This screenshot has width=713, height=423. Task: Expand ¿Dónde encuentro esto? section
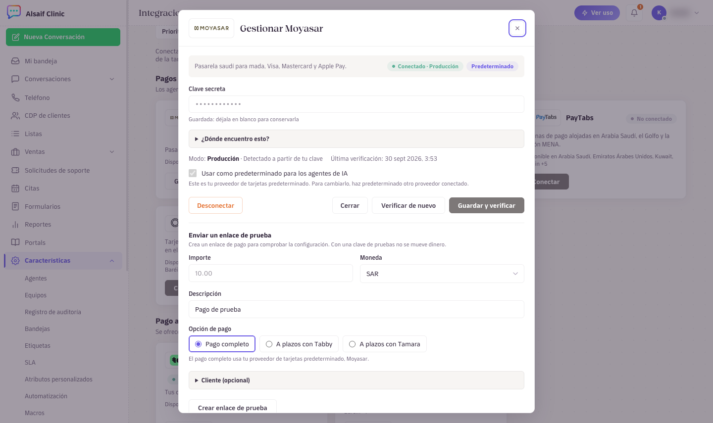click(x=356, y=139)
